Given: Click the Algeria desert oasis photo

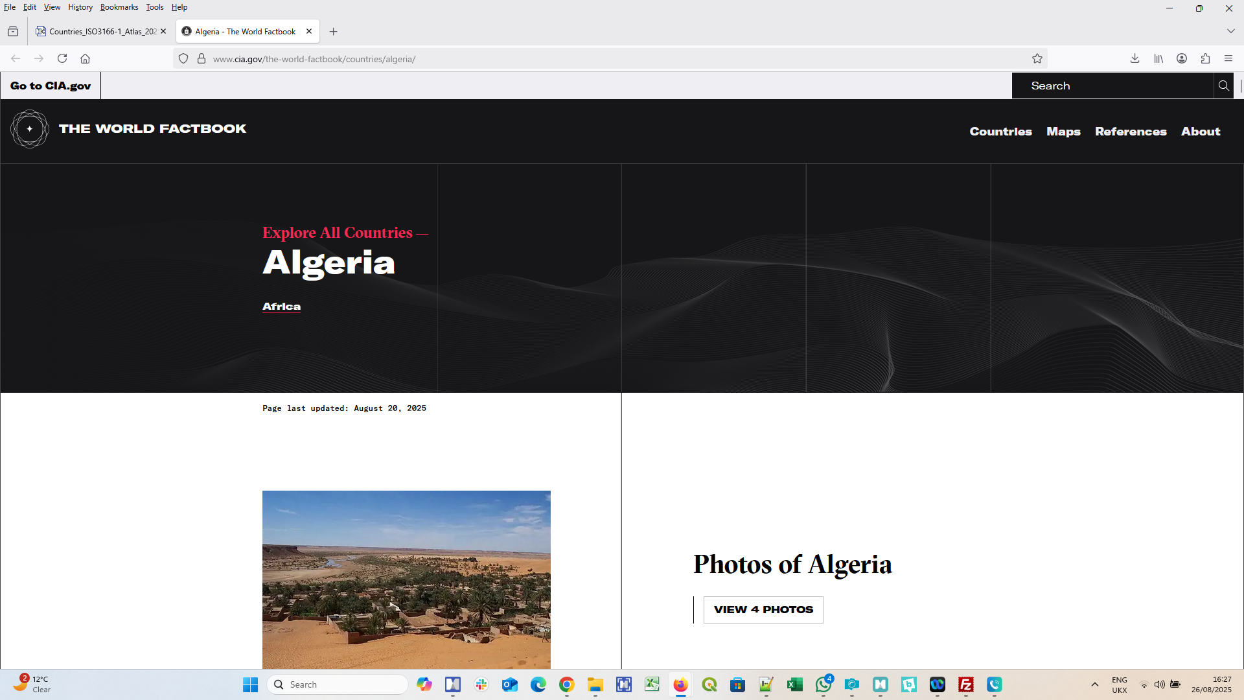Looking at the screenshot, I should 406,579.
